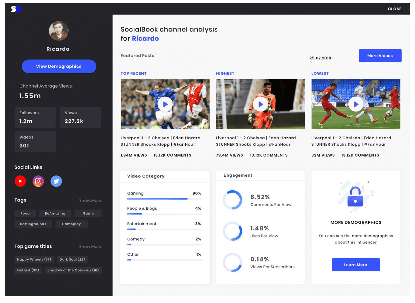This screenshot has height=303, width=415.
Task: Play the Highest featured video
Action: [x=260, y=104]
